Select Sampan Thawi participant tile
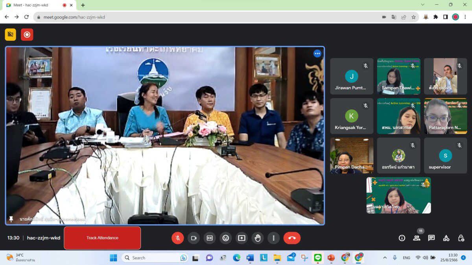This screenshot has width=472, height=265. (398, 76)
